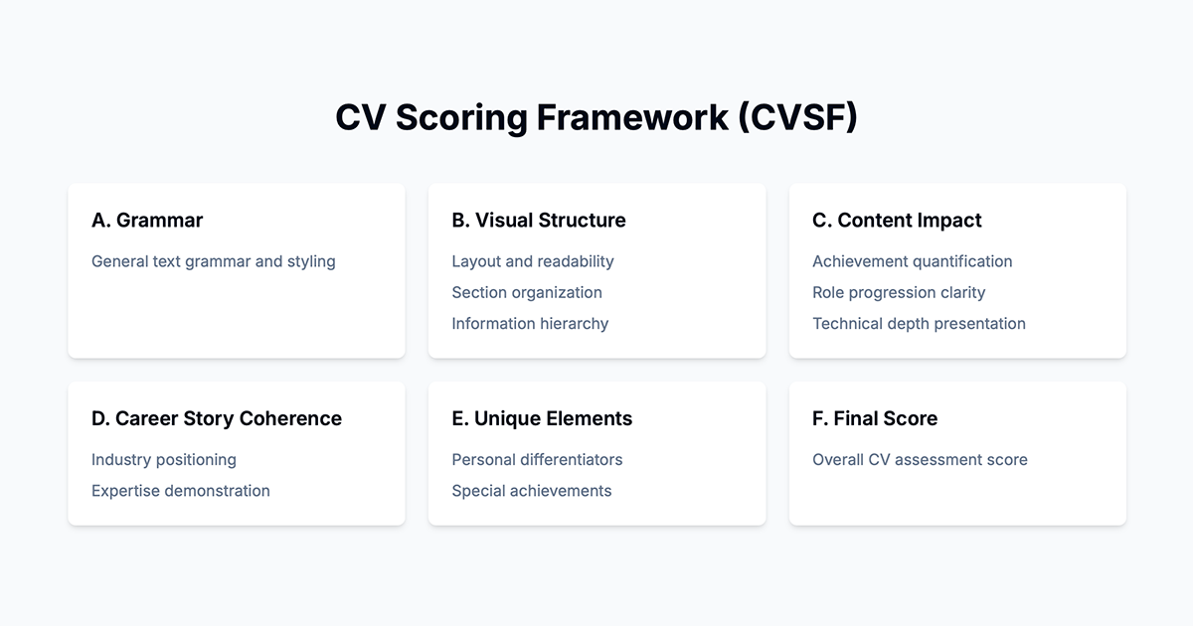Click the Role progression clarity item
This screenshot has width=1193, height=626.
tap(899, 292)
